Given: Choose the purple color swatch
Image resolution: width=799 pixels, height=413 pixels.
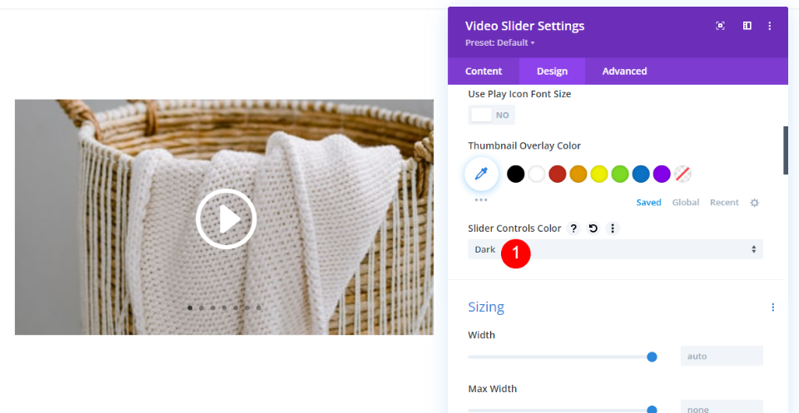Looking at the screenshot, I should pos(662,174).
